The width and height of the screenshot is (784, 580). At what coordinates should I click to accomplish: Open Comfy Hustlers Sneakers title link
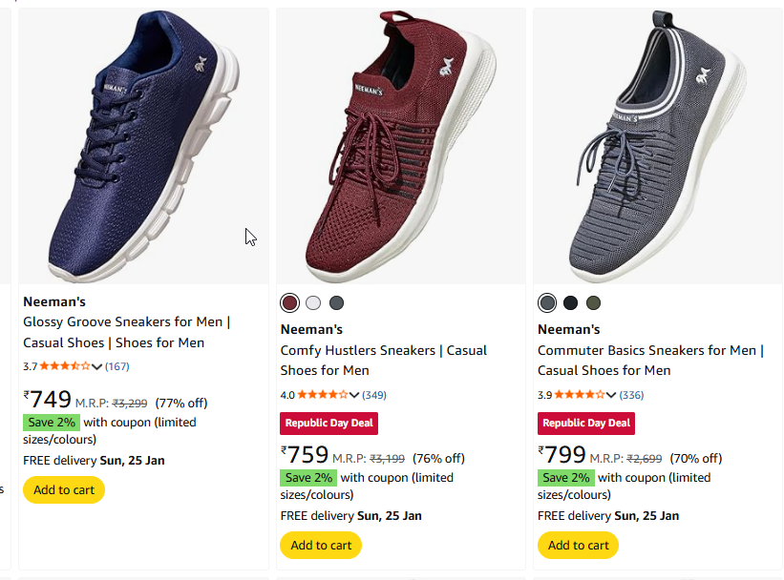(x=383, y=360)
